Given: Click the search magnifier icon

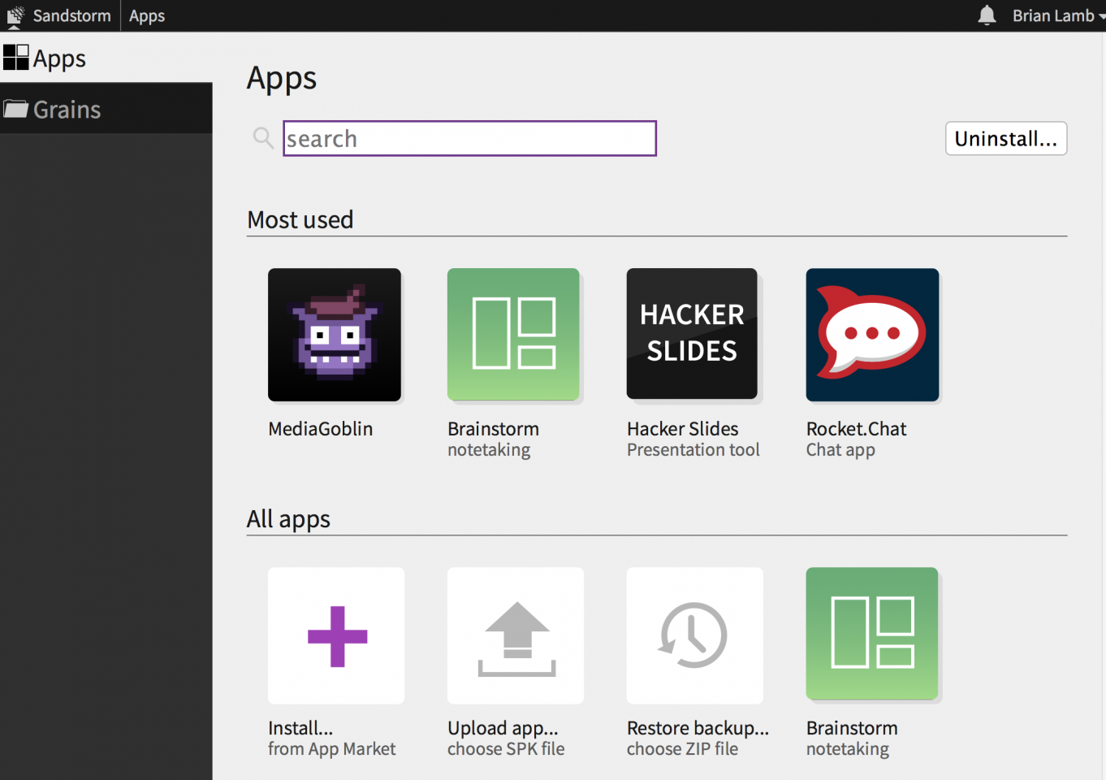Looking at the screenshot, I should (x=263, y=137).
